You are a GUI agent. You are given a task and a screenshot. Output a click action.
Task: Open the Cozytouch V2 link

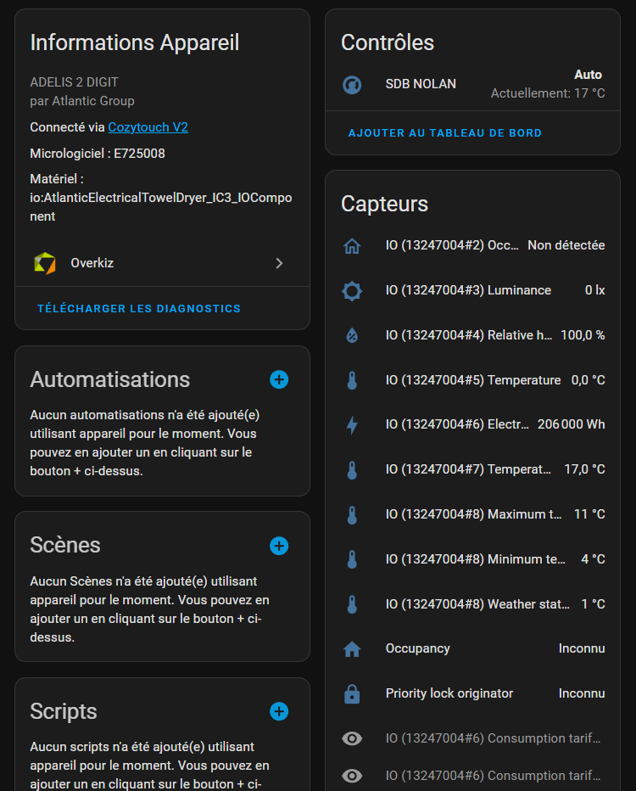click(x=148, y=127)
